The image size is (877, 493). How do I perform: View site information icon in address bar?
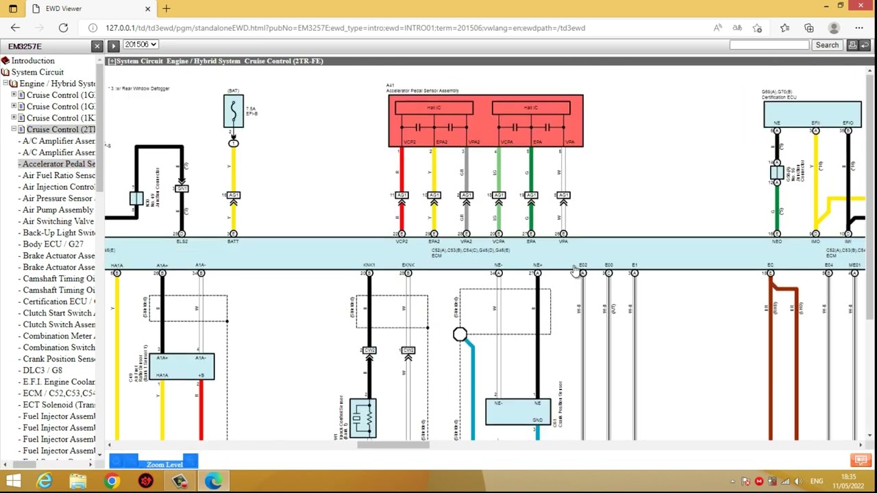coord(92,28)
